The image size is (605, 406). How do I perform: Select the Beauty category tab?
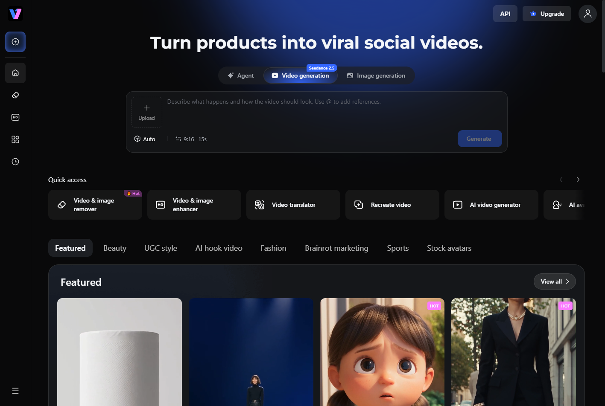(115, 248)
